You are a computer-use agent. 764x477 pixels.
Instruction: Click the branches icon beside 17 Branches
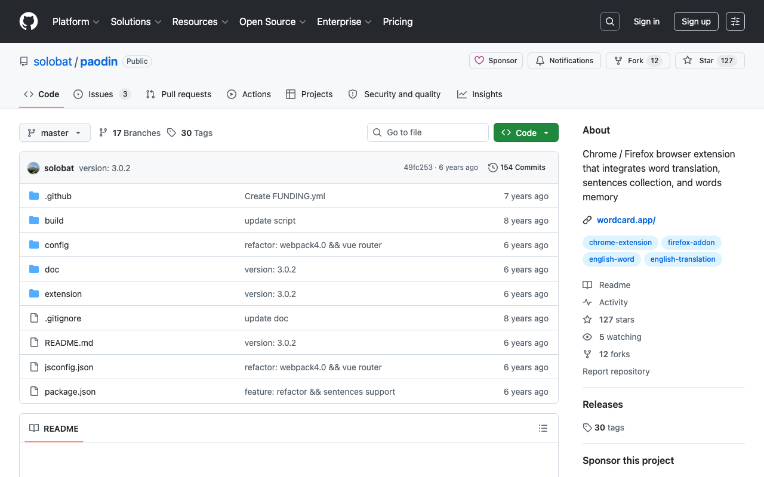pos(103,133)
